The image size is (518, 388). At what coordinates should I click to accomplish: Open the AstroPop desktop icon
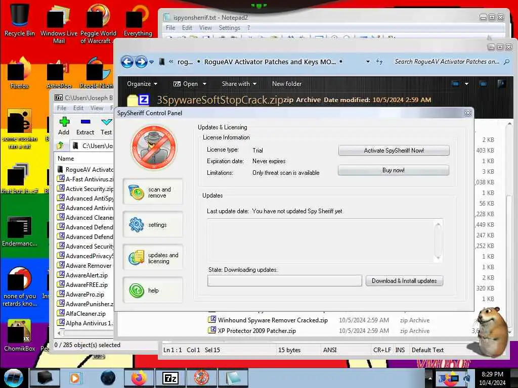(59, 73)
